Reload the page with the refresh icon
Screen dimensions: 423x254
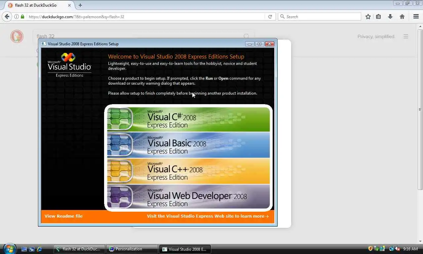click(x=270, y=17)
